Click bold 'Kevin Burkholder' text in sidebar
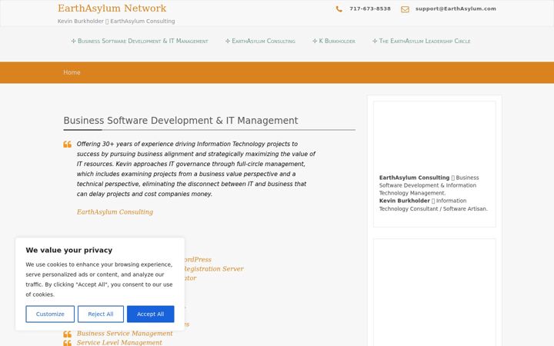The width and height of the screenshot is (554, 346). click(x=405, y=201)
